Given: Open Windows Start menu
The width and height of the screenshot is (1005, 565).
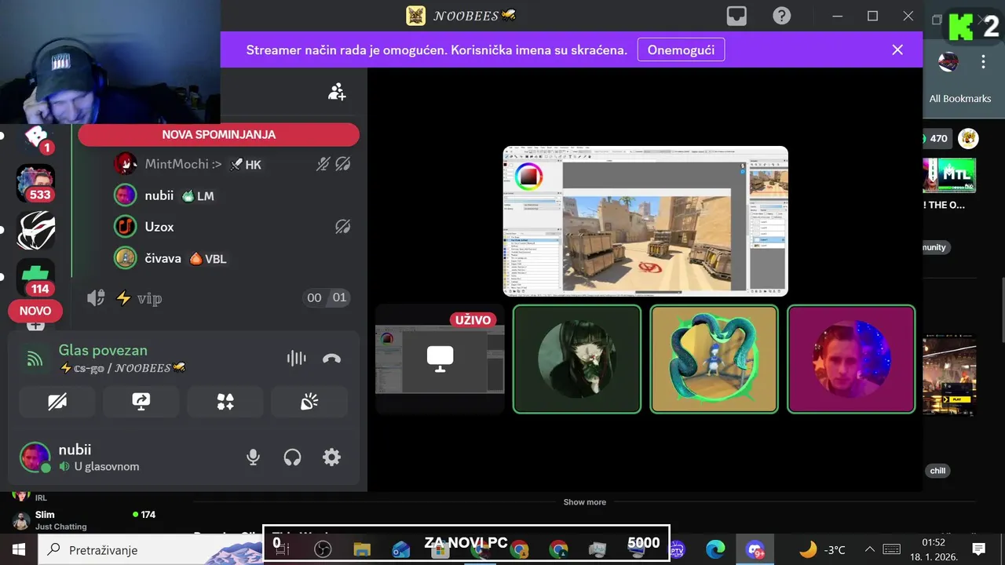Looking at the screenshot, I should pos(19,549).
